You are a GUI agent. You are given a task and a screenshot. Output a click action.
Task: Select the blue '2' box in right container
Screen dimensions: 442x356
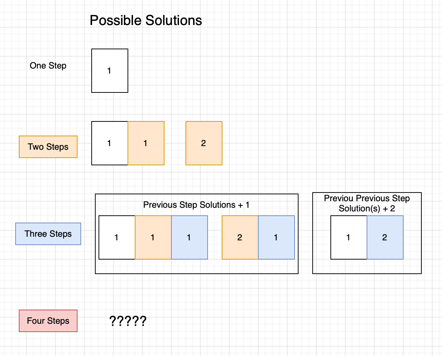pos(385,237)
